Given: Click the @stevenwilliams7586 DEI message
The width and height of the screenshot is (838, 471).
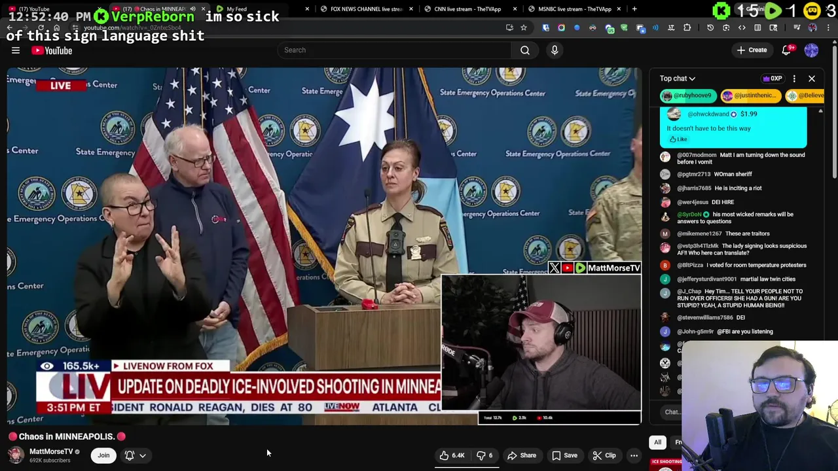Looking at the screenshot, I should point(711,317).
